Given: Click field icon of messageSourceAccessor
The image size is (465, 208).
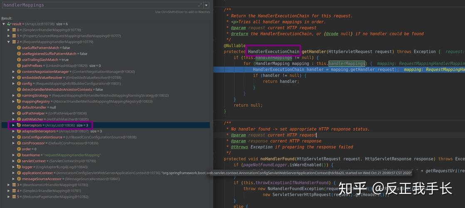Looking at the screenshot, I should [x=19, y=179].
